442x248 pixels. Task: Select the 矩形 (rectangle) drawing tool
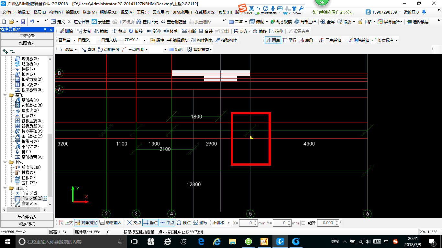pos(176,49)
